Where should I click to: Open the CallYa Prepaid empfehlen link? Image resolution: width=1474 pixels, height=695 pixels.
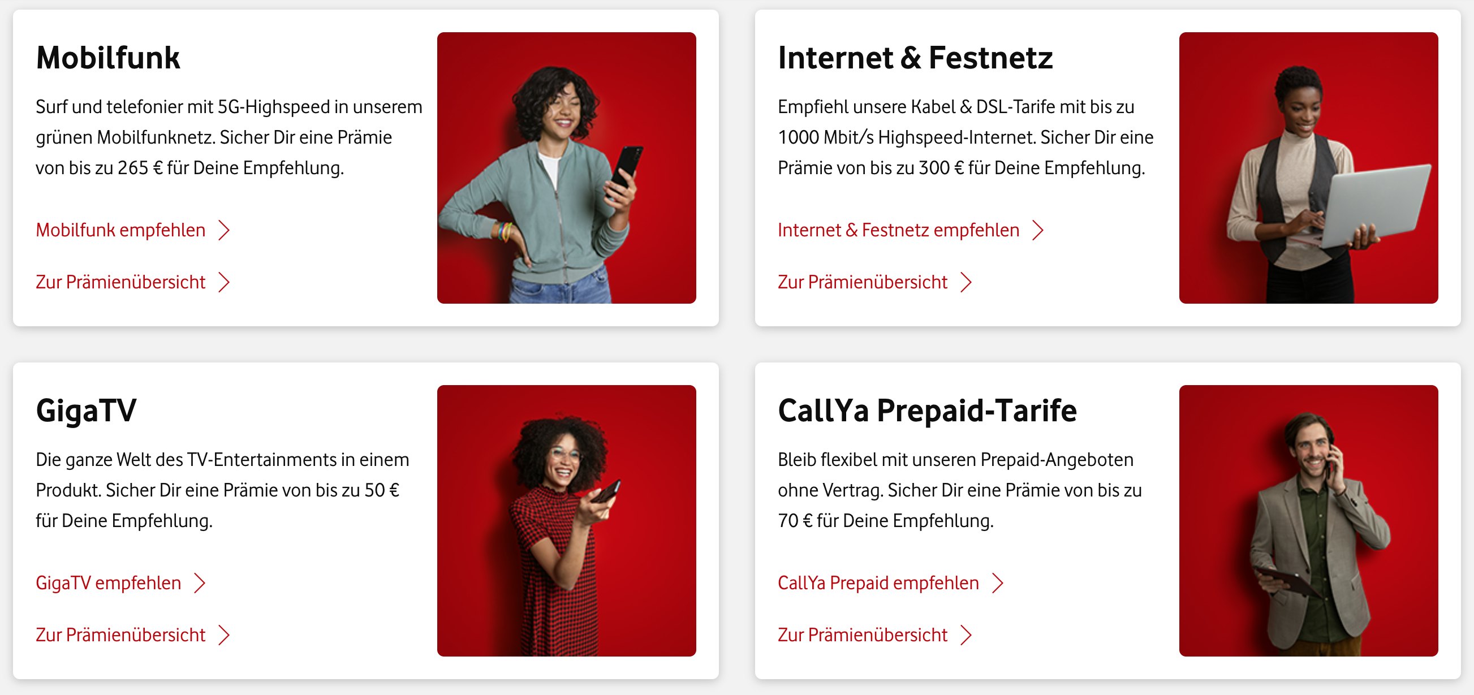[878, 583]
